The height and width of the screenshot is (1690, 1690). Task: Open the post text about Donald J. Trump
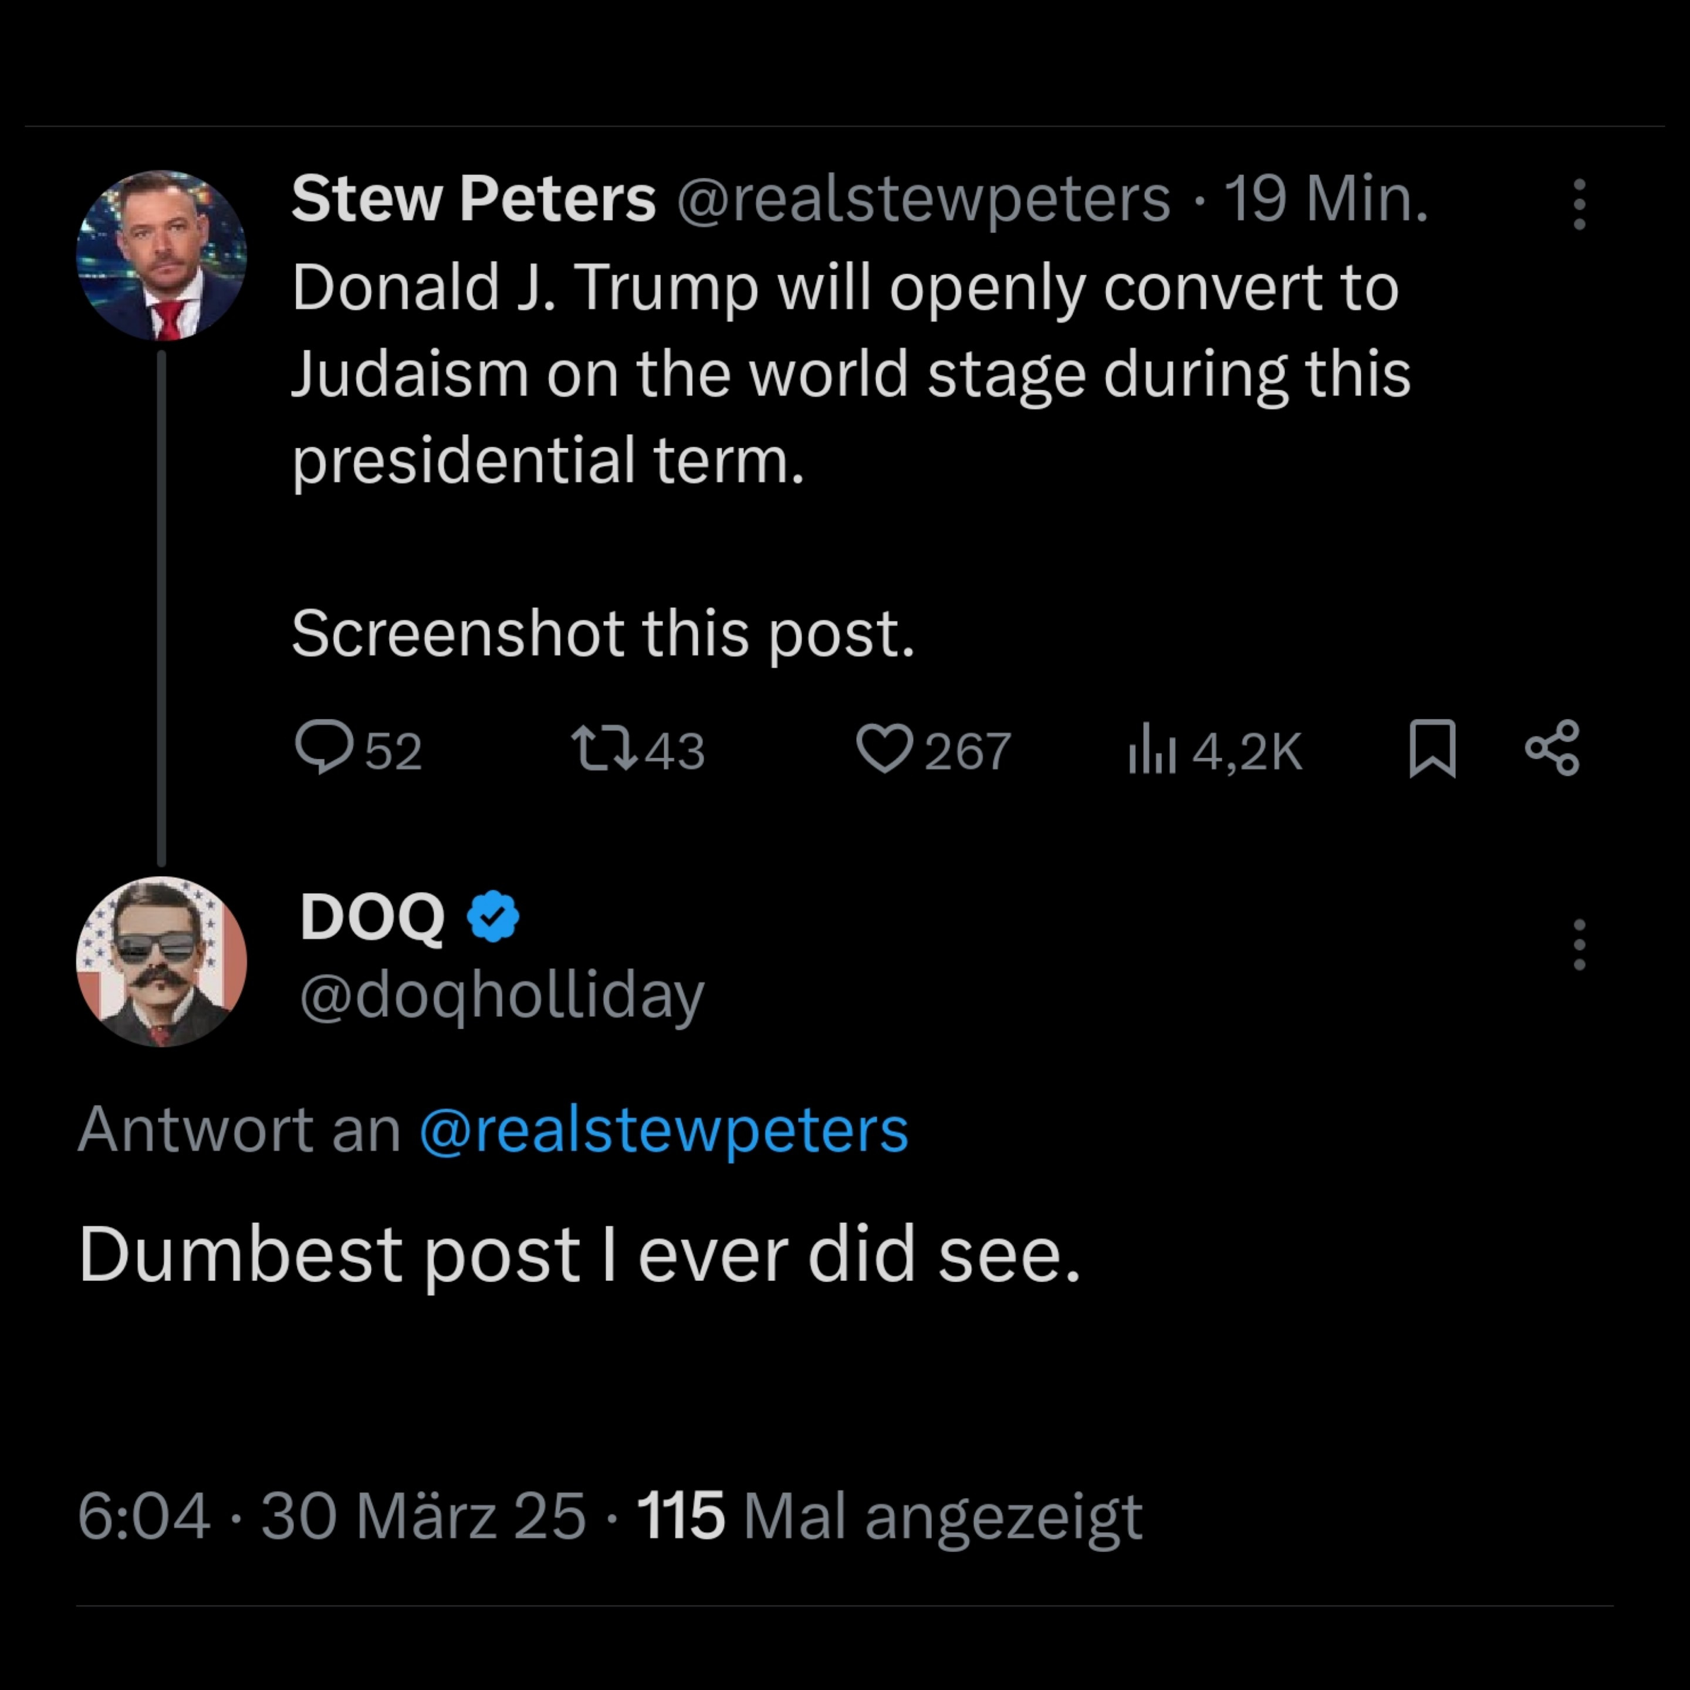tap(849, 374)
